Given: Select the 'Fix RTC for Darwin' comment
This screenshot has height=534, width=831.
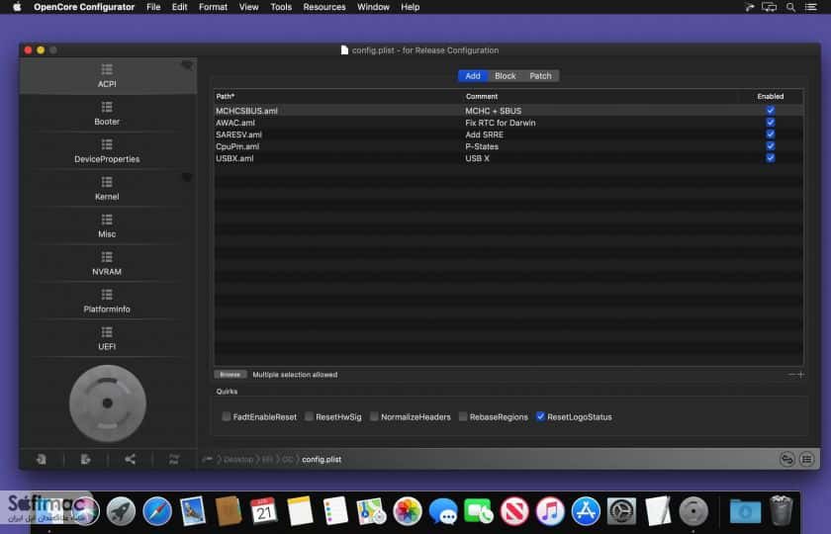Looking at the screenshot, I should click(x=501, y=123).
